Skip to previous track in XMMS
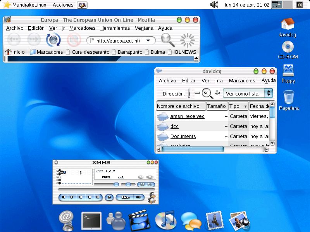The image size is (310, 232). point(64,197)
